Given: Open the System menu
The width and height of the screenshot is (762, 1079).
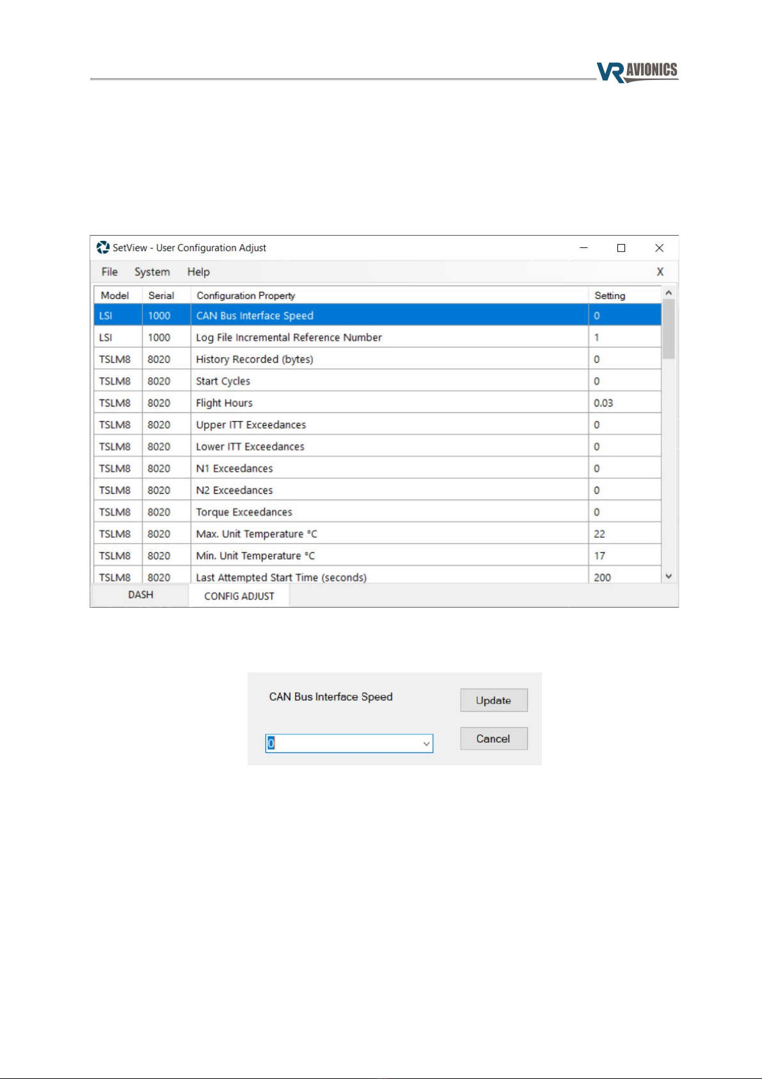Looking at the screenshot, I should click(x=152, y=272).
